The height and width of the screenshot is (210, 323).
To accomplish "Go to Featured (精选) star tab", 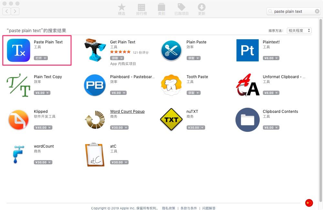I will [x=121, y=9].
